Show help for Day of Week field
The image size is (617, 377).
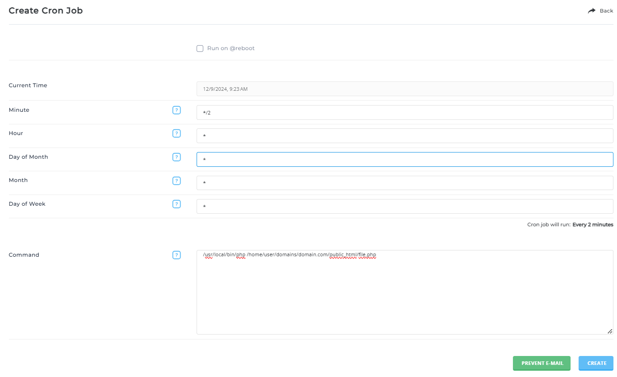coord(176,204)
